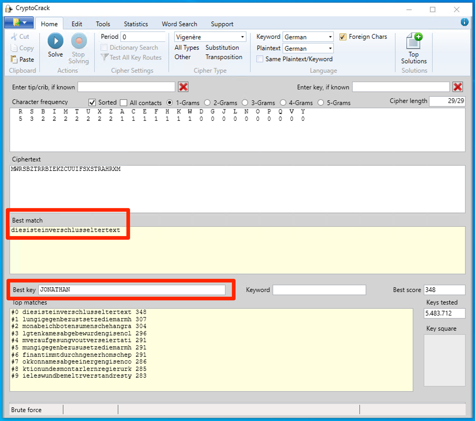The width and height of the screenshot is (475, 421).
Task: Open the Plaintext language dropdown
Action: click(308, 48)
